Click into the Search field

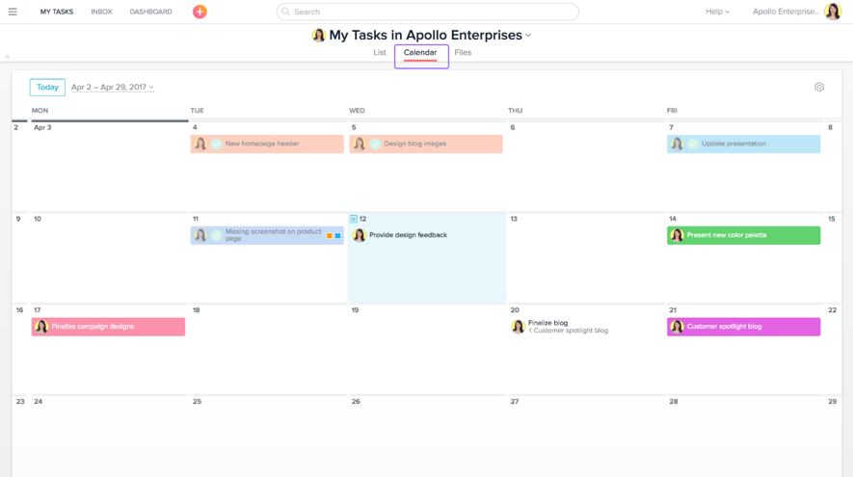(x=428, y=12)
